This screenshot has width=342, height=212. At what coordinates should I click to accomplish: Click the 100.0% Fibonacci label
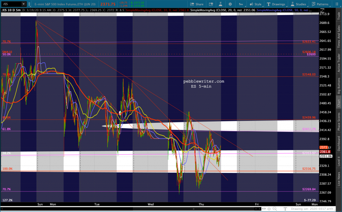(x=7, y=169)
